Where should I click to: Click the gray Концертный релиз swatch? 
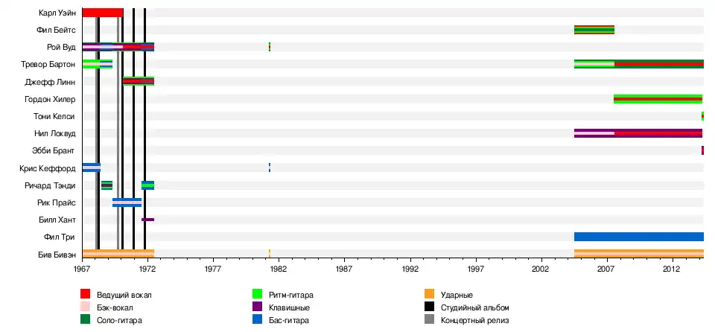[x=429, y=320]
